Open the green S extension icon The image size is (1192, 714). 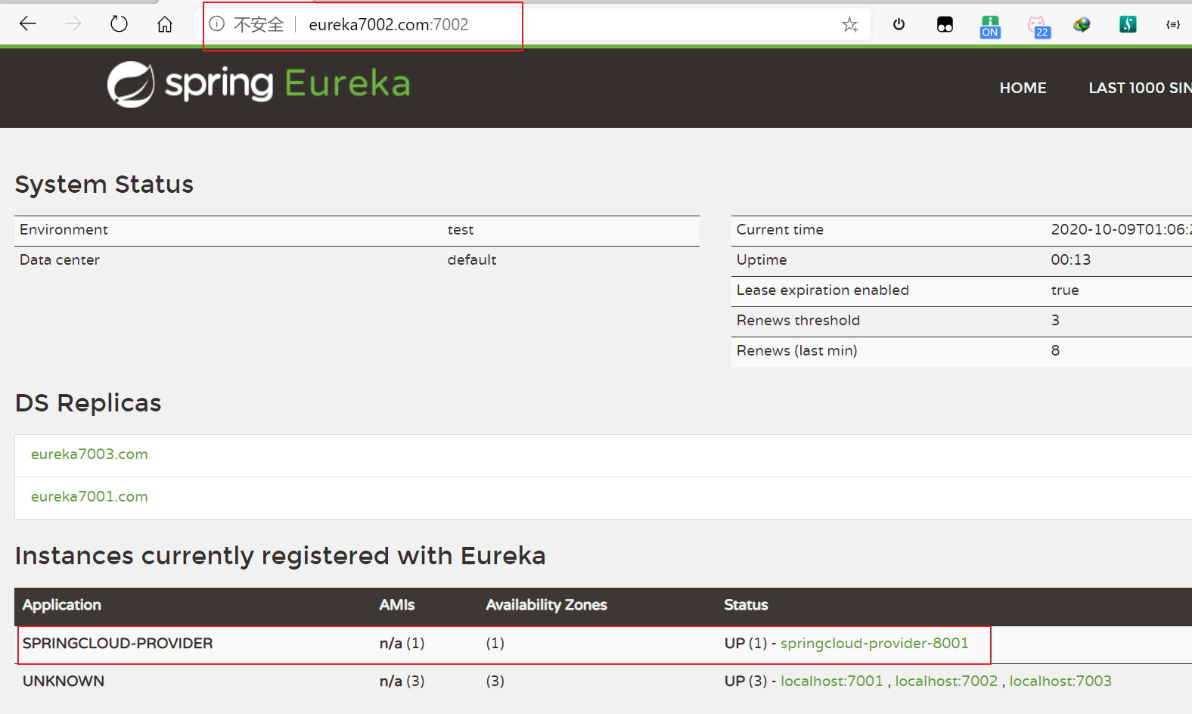tap(1128, 24)
